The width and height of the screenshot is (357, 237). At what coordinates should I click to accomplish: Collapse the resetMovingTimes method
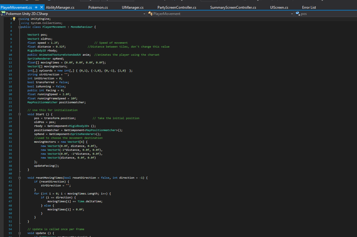point(20,178)
